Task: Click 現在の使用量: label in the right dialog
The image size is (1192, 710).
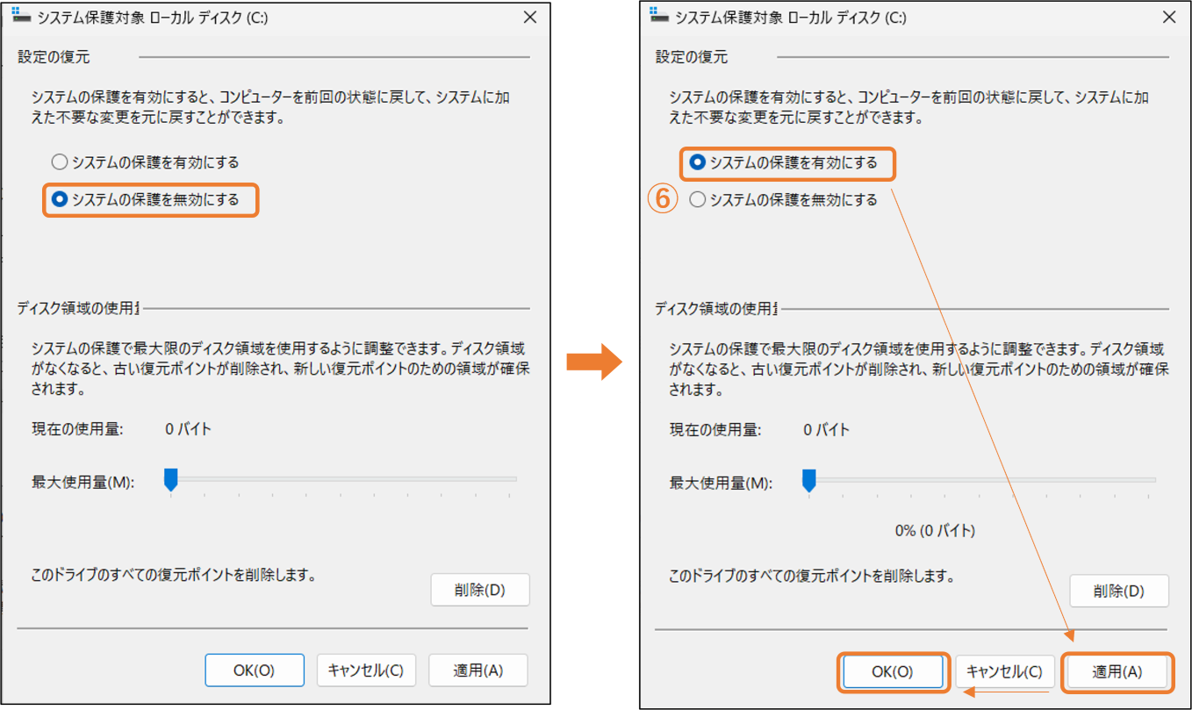Action: click(715, 430)
